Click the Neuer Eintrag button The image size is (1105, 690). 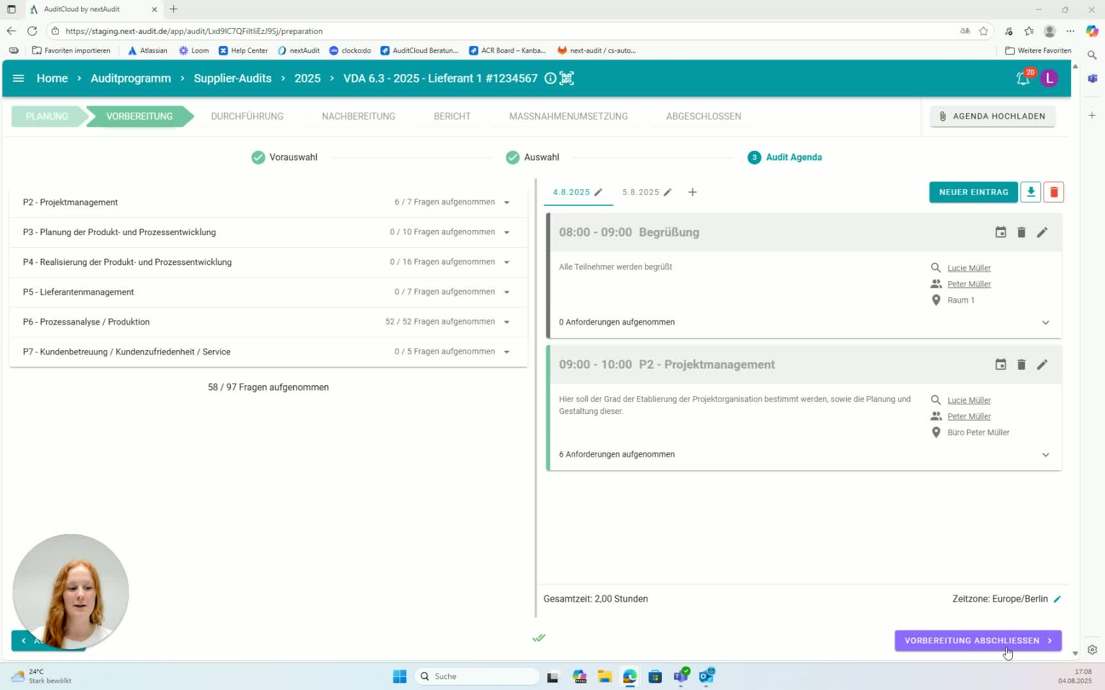tap(973, 192)
